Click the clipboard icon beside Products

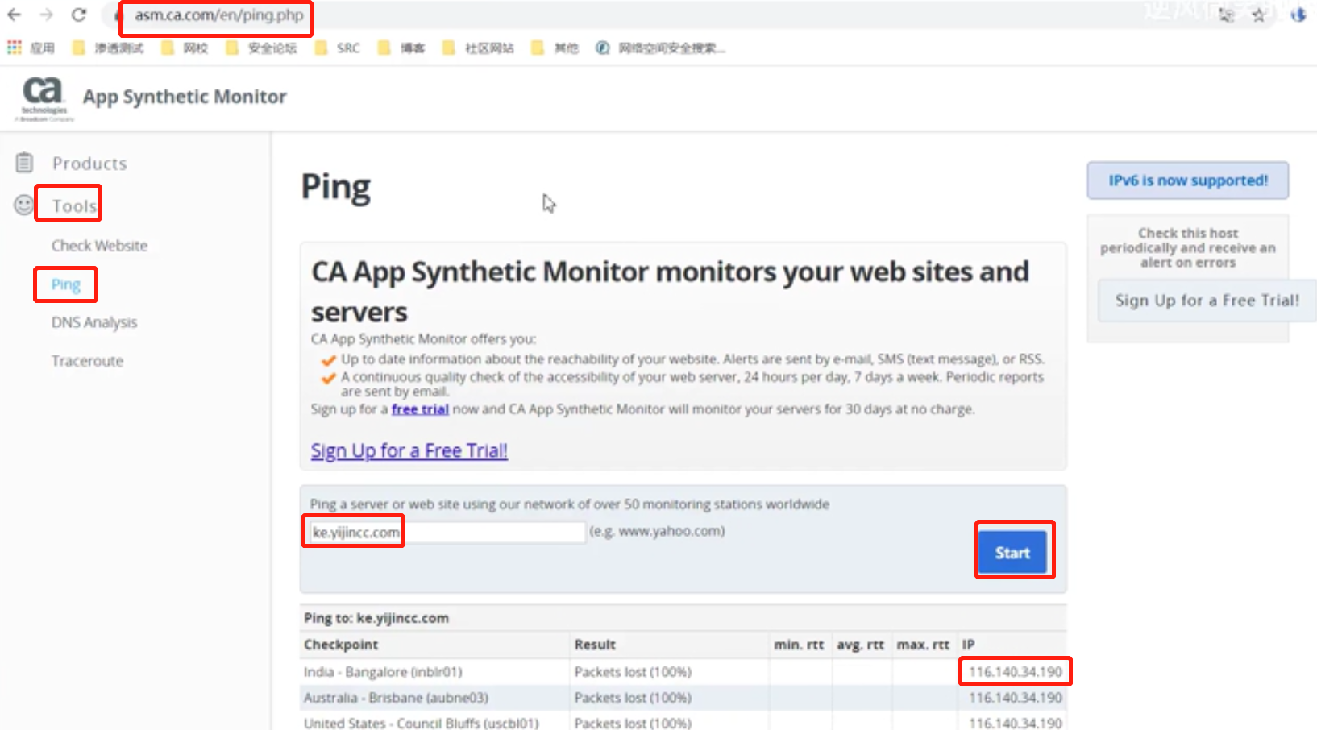pyautogui.click(x=24, y=163)
